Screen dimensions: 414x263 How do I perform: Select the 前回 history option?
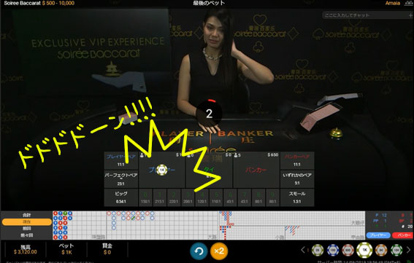point(27,229)
